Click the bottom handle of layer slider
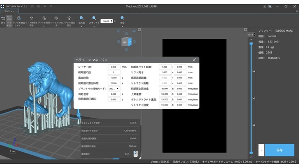 [251, 153]
